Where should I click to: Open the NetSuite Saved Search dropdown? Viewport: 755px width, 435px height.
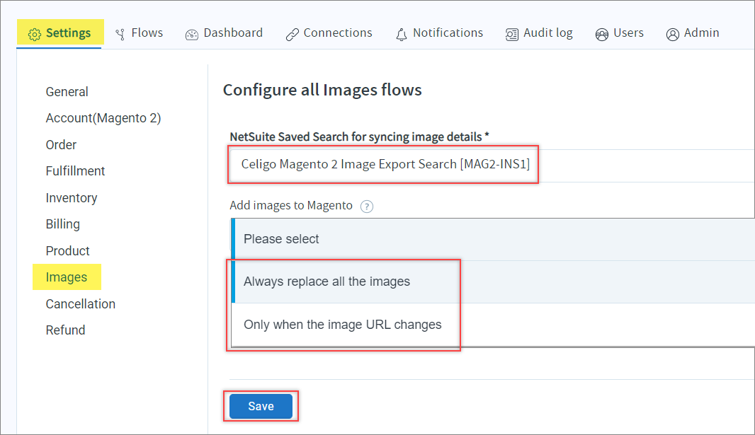click(x=489, y=164)
